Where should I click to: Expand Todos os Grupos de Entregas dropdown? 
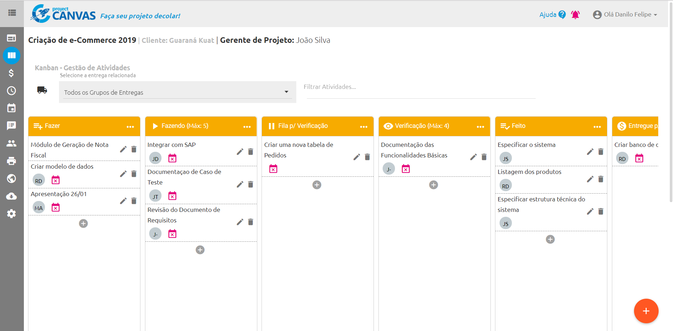[178, 92]
